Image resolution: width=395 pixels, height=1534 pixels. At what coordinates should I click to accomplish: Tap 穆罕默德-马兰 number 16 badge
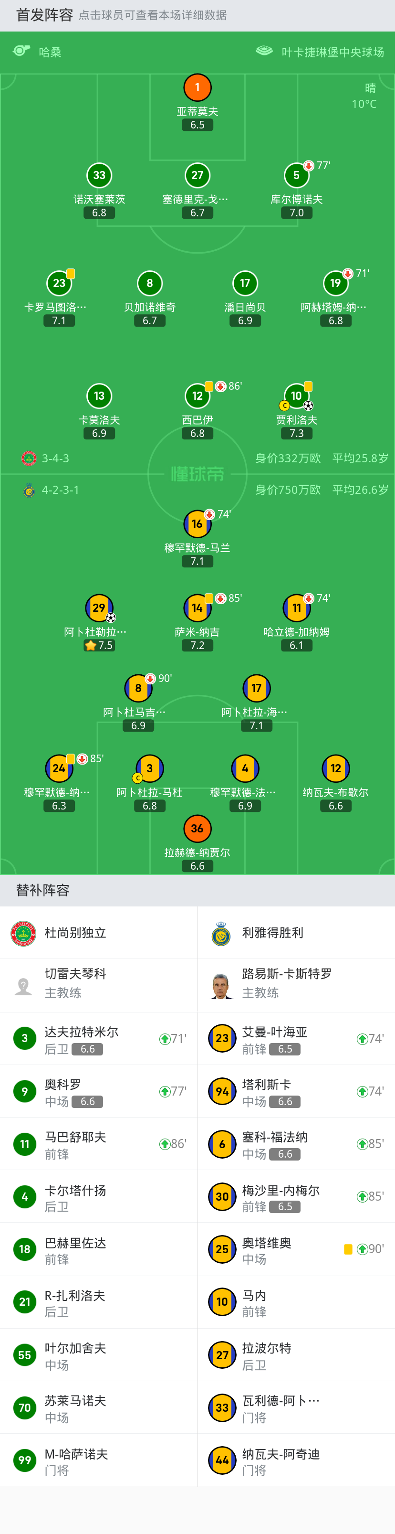(197, 523)
